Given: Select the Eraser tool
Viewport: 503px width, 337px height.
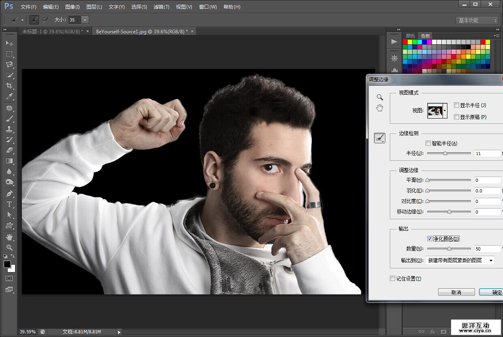Looking at the screenshot, I should click(9, 150).
